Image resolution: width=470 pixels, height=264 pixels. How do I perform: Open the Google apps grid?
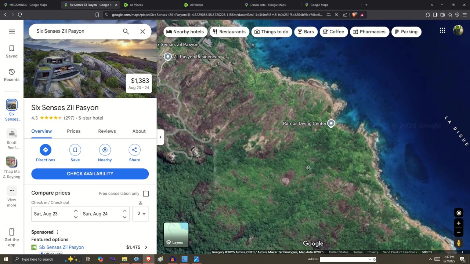pos(442,31)
